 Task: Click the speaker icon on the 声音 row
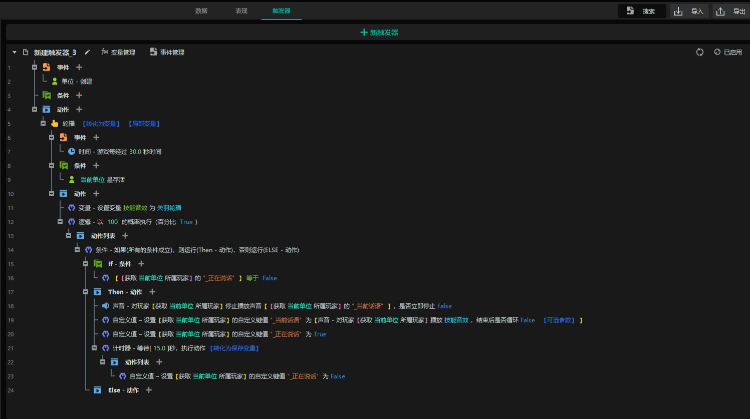[x=106, y=305]
